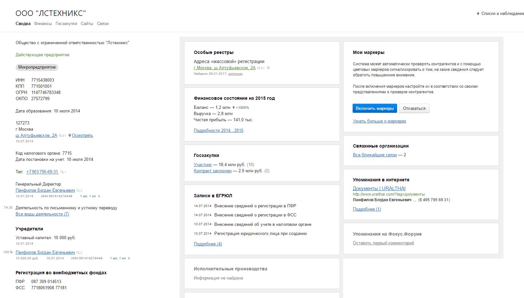Click the Включить маркеры button
Image resolution: width=524 pixels, height=298 pixels.
coord(375,108)
